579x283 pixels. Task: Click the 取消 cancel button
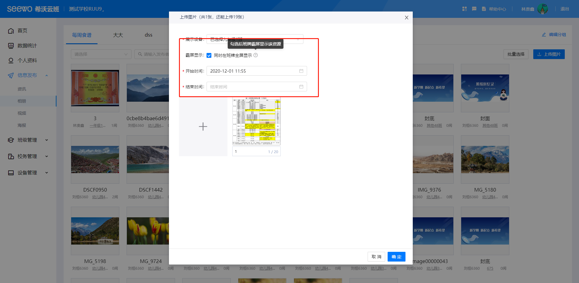click(376, 257)
